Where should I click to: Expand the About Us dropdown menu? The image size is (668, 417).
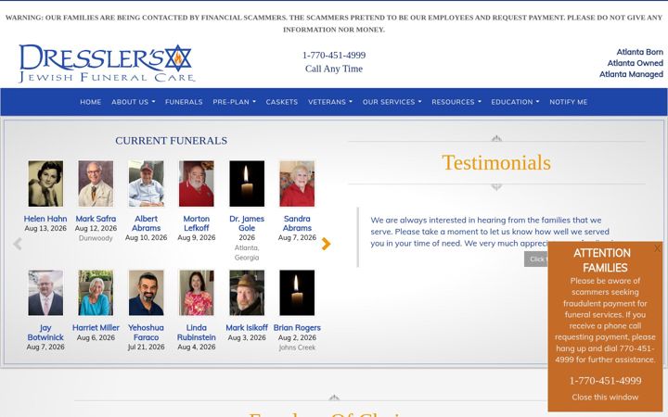click(x=134, y=102)
